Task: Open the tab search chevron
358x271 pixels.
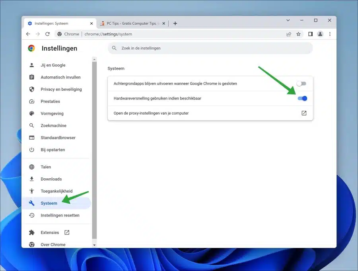Action: pos(288,20)
